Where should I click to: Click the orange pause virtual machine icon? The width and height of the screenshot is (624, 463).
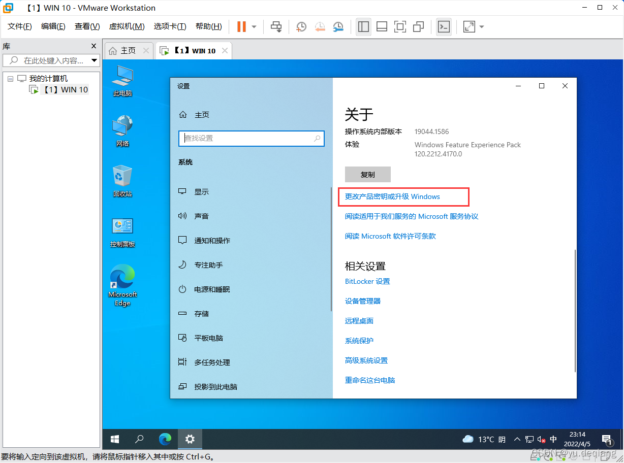(241, 26)
